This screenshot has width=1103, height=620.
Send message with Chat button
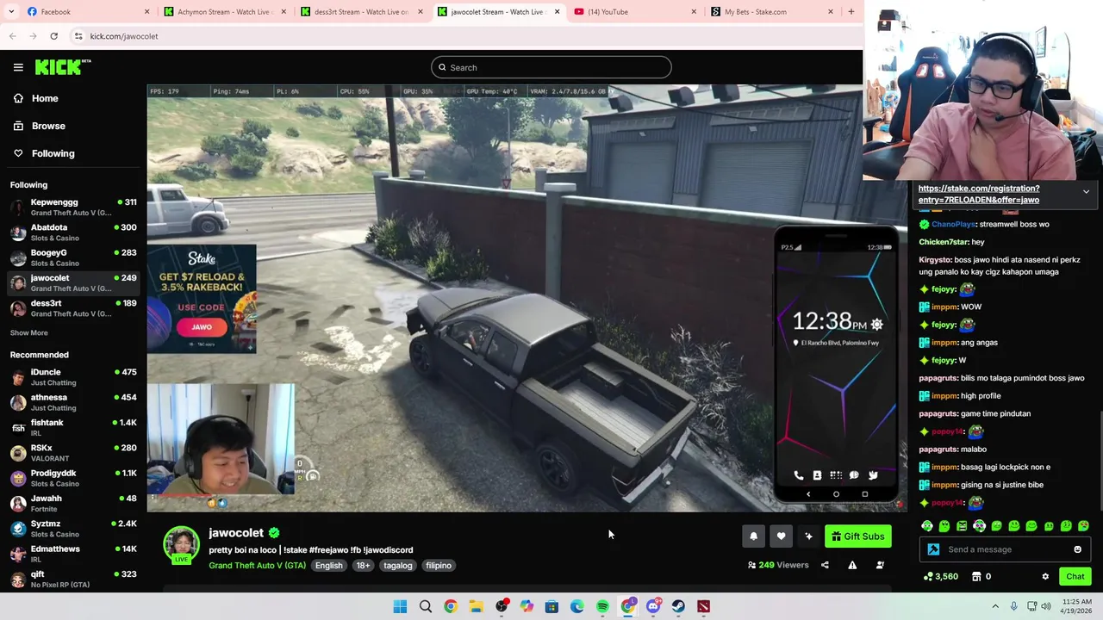tap(1075, 577)
